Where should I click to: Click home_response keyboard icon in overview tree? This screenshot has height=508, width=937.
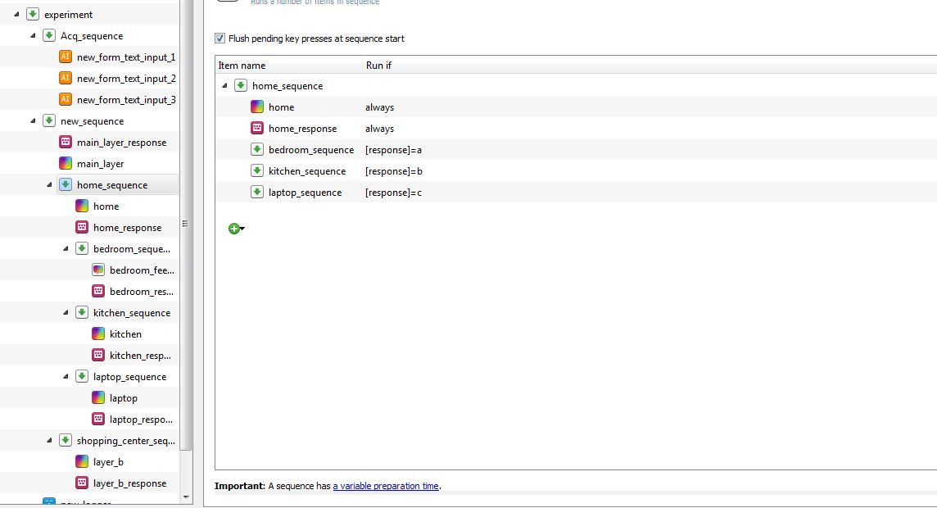pyautogui.click(x=82, y=227)
